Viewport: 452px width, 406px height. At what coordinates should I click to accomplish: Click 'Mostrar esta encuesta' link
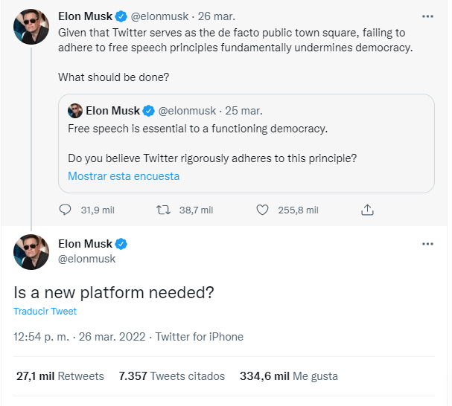click(x=124, y=176)
